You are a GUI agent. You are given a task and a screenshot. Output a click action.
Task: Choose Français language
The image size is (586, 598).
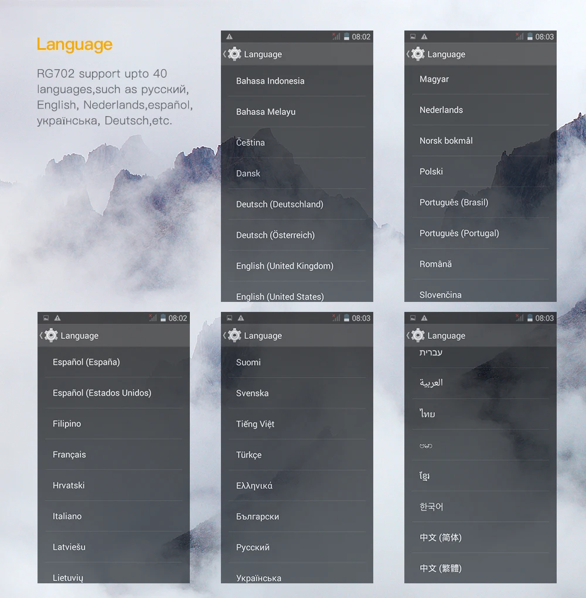click(114, 455)
